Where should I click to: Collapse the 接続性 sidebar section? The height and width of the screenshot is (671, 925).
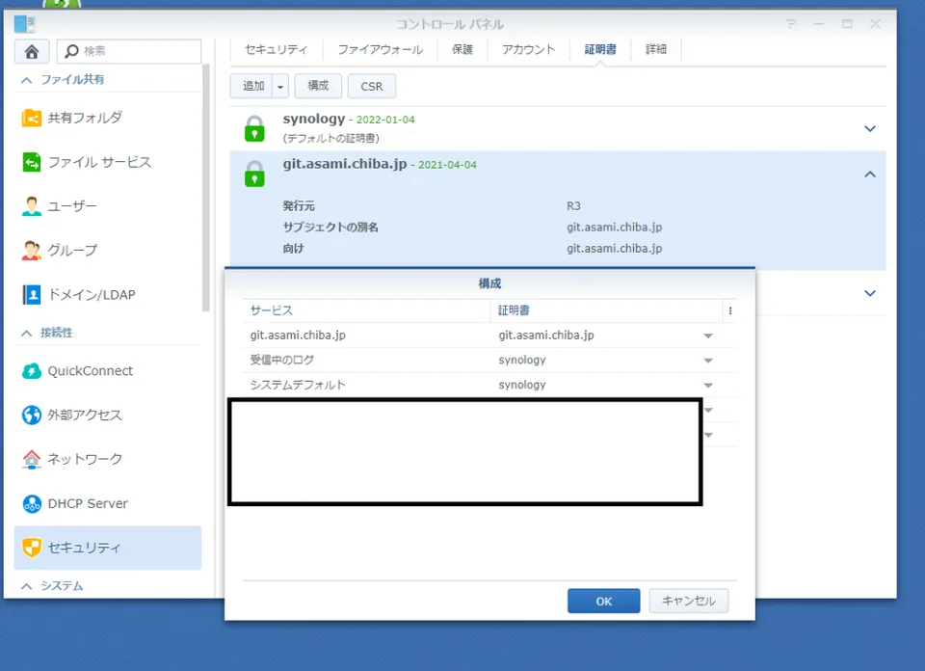pos(27,334)
